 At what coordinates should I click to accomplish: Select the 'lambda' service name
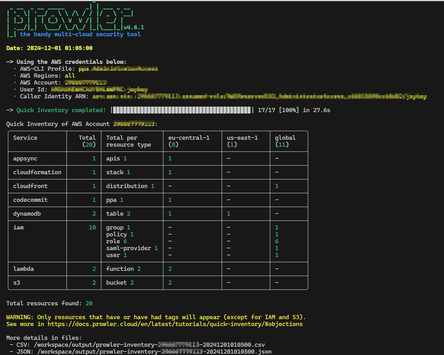click(23, 269)
